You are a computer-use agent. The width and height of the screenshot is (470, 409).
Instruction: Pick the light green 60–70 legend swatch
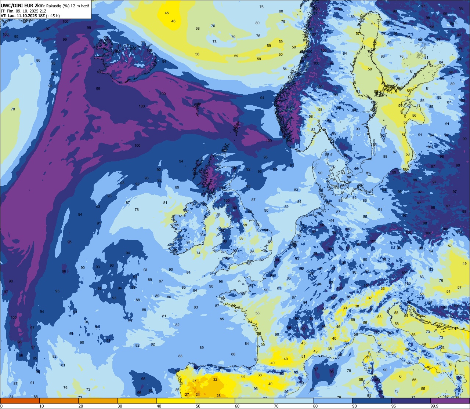(254, 401)
